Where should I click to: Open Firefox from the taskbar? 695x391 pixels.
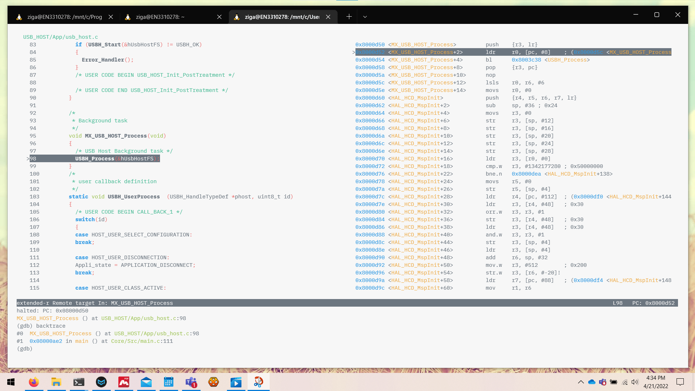34,382
